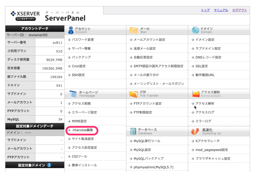Open 簡単インストール under Homepage
This screenshot has width=262, height=172.
(x=84, y=165)
